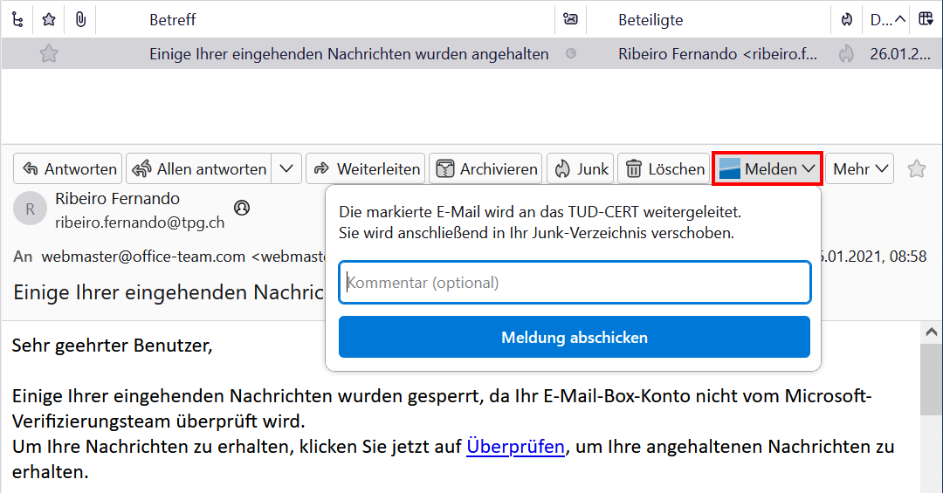Open the column picker icon in header
The height and width of the screenshot is (493, 943).
926,19
